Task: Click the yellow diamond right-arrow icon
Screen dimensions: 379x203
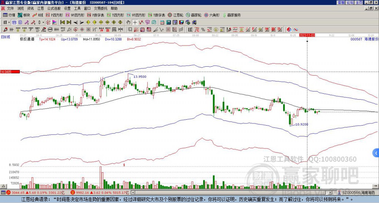Action: (94, 23)
